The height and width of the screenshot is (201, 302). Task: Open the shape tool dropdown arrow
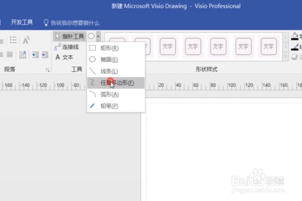click(98, 36)
